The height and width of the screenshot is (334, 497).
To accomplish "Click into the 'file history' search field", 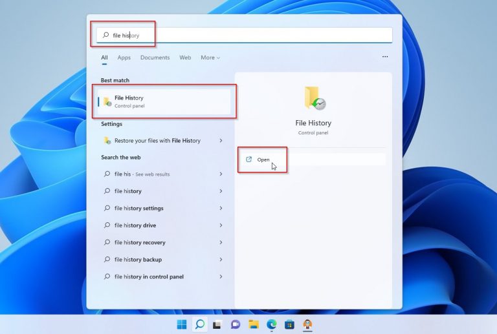I will [245, 35].
